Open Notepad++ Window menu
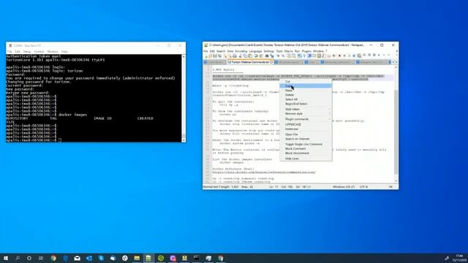468x263 pixels. click(318, 51)
